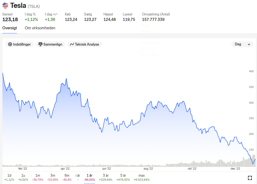Viewport: 257px width, 184px height.
Task: Click the aug '22 date axis label
Action: point(148,169)
